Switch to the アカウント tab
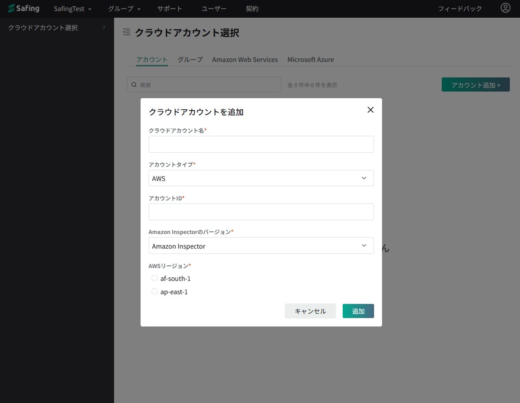Screen dimensions: 520x403 (x=152, y=60)
